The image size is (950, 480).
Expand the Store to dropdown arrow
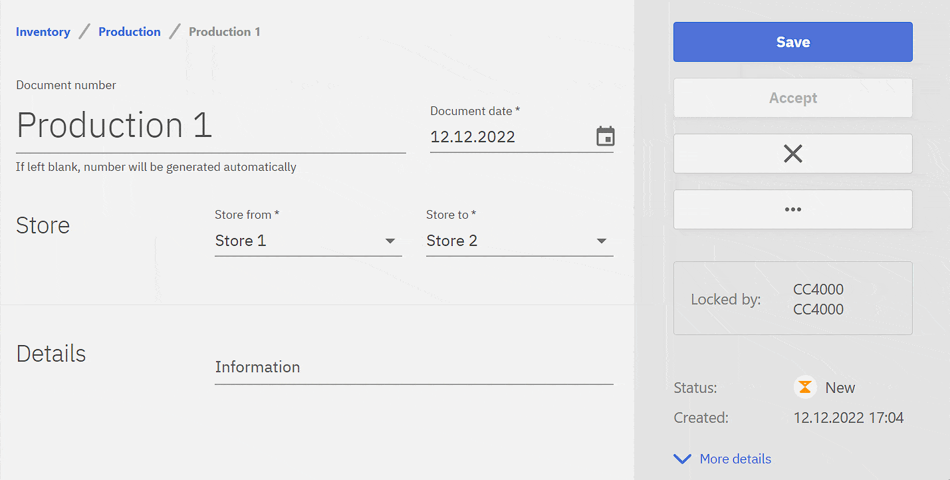[602, 241]
